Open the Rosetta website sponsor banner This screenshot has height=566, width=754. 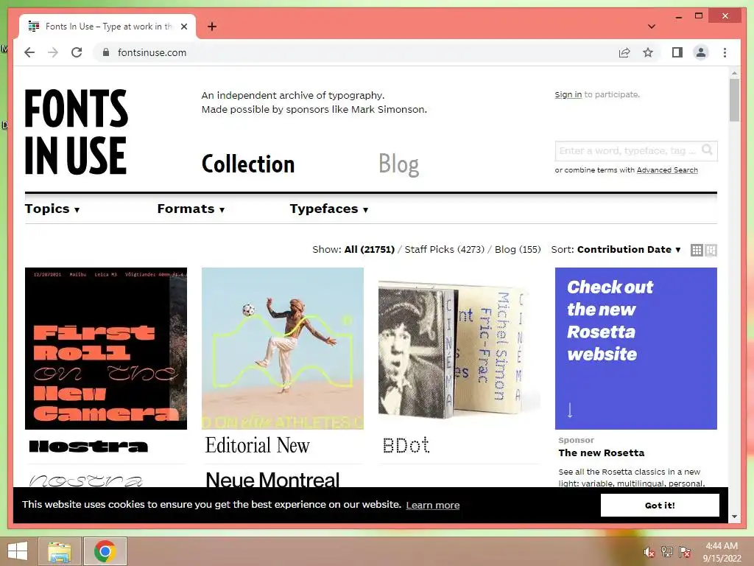click(635, 349)
